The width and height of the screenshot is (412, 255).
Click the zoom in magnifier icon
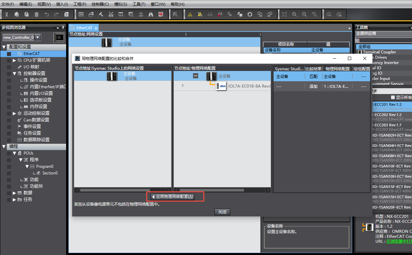[294, 14]
